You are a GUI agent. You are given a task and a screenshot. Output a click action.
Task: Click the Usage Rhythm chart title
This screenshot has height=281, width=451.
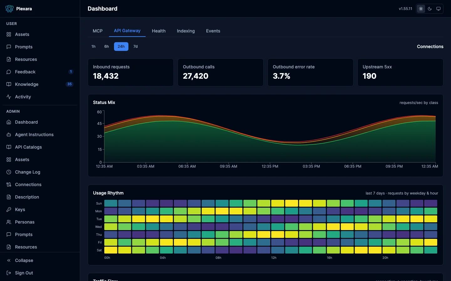pyautogui.click(x=108, y=193)
